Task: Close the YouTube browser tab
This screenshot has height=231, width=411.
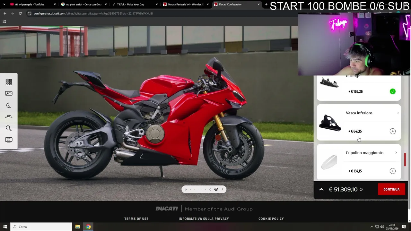Action: [55, 4]
